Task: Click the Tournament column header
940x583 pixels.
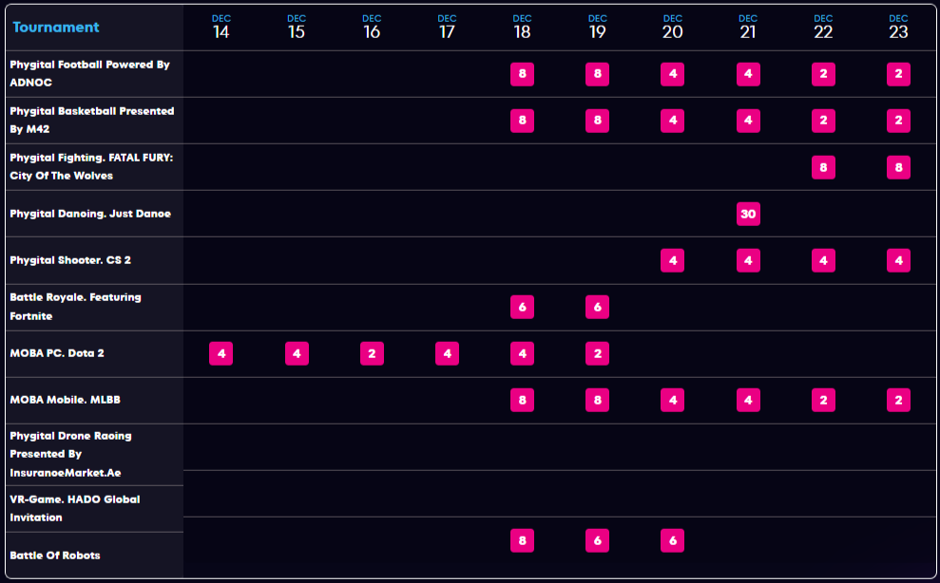Action: pos(56,27)
